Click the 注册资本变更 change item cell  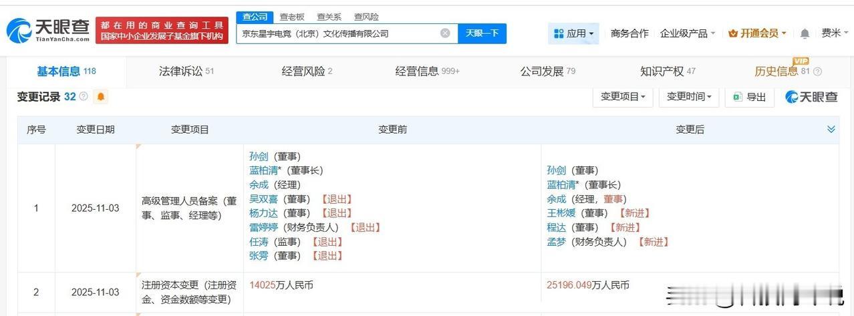click(x=189, y=292)
